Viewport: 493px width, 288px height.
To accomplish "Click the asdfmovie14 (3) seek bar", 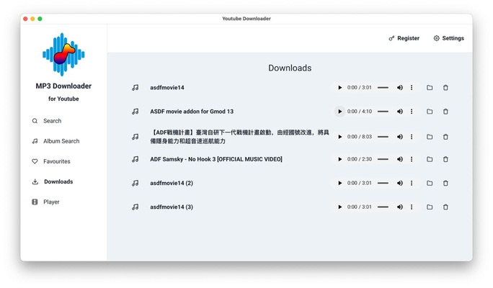I will [x=383, y=207].
